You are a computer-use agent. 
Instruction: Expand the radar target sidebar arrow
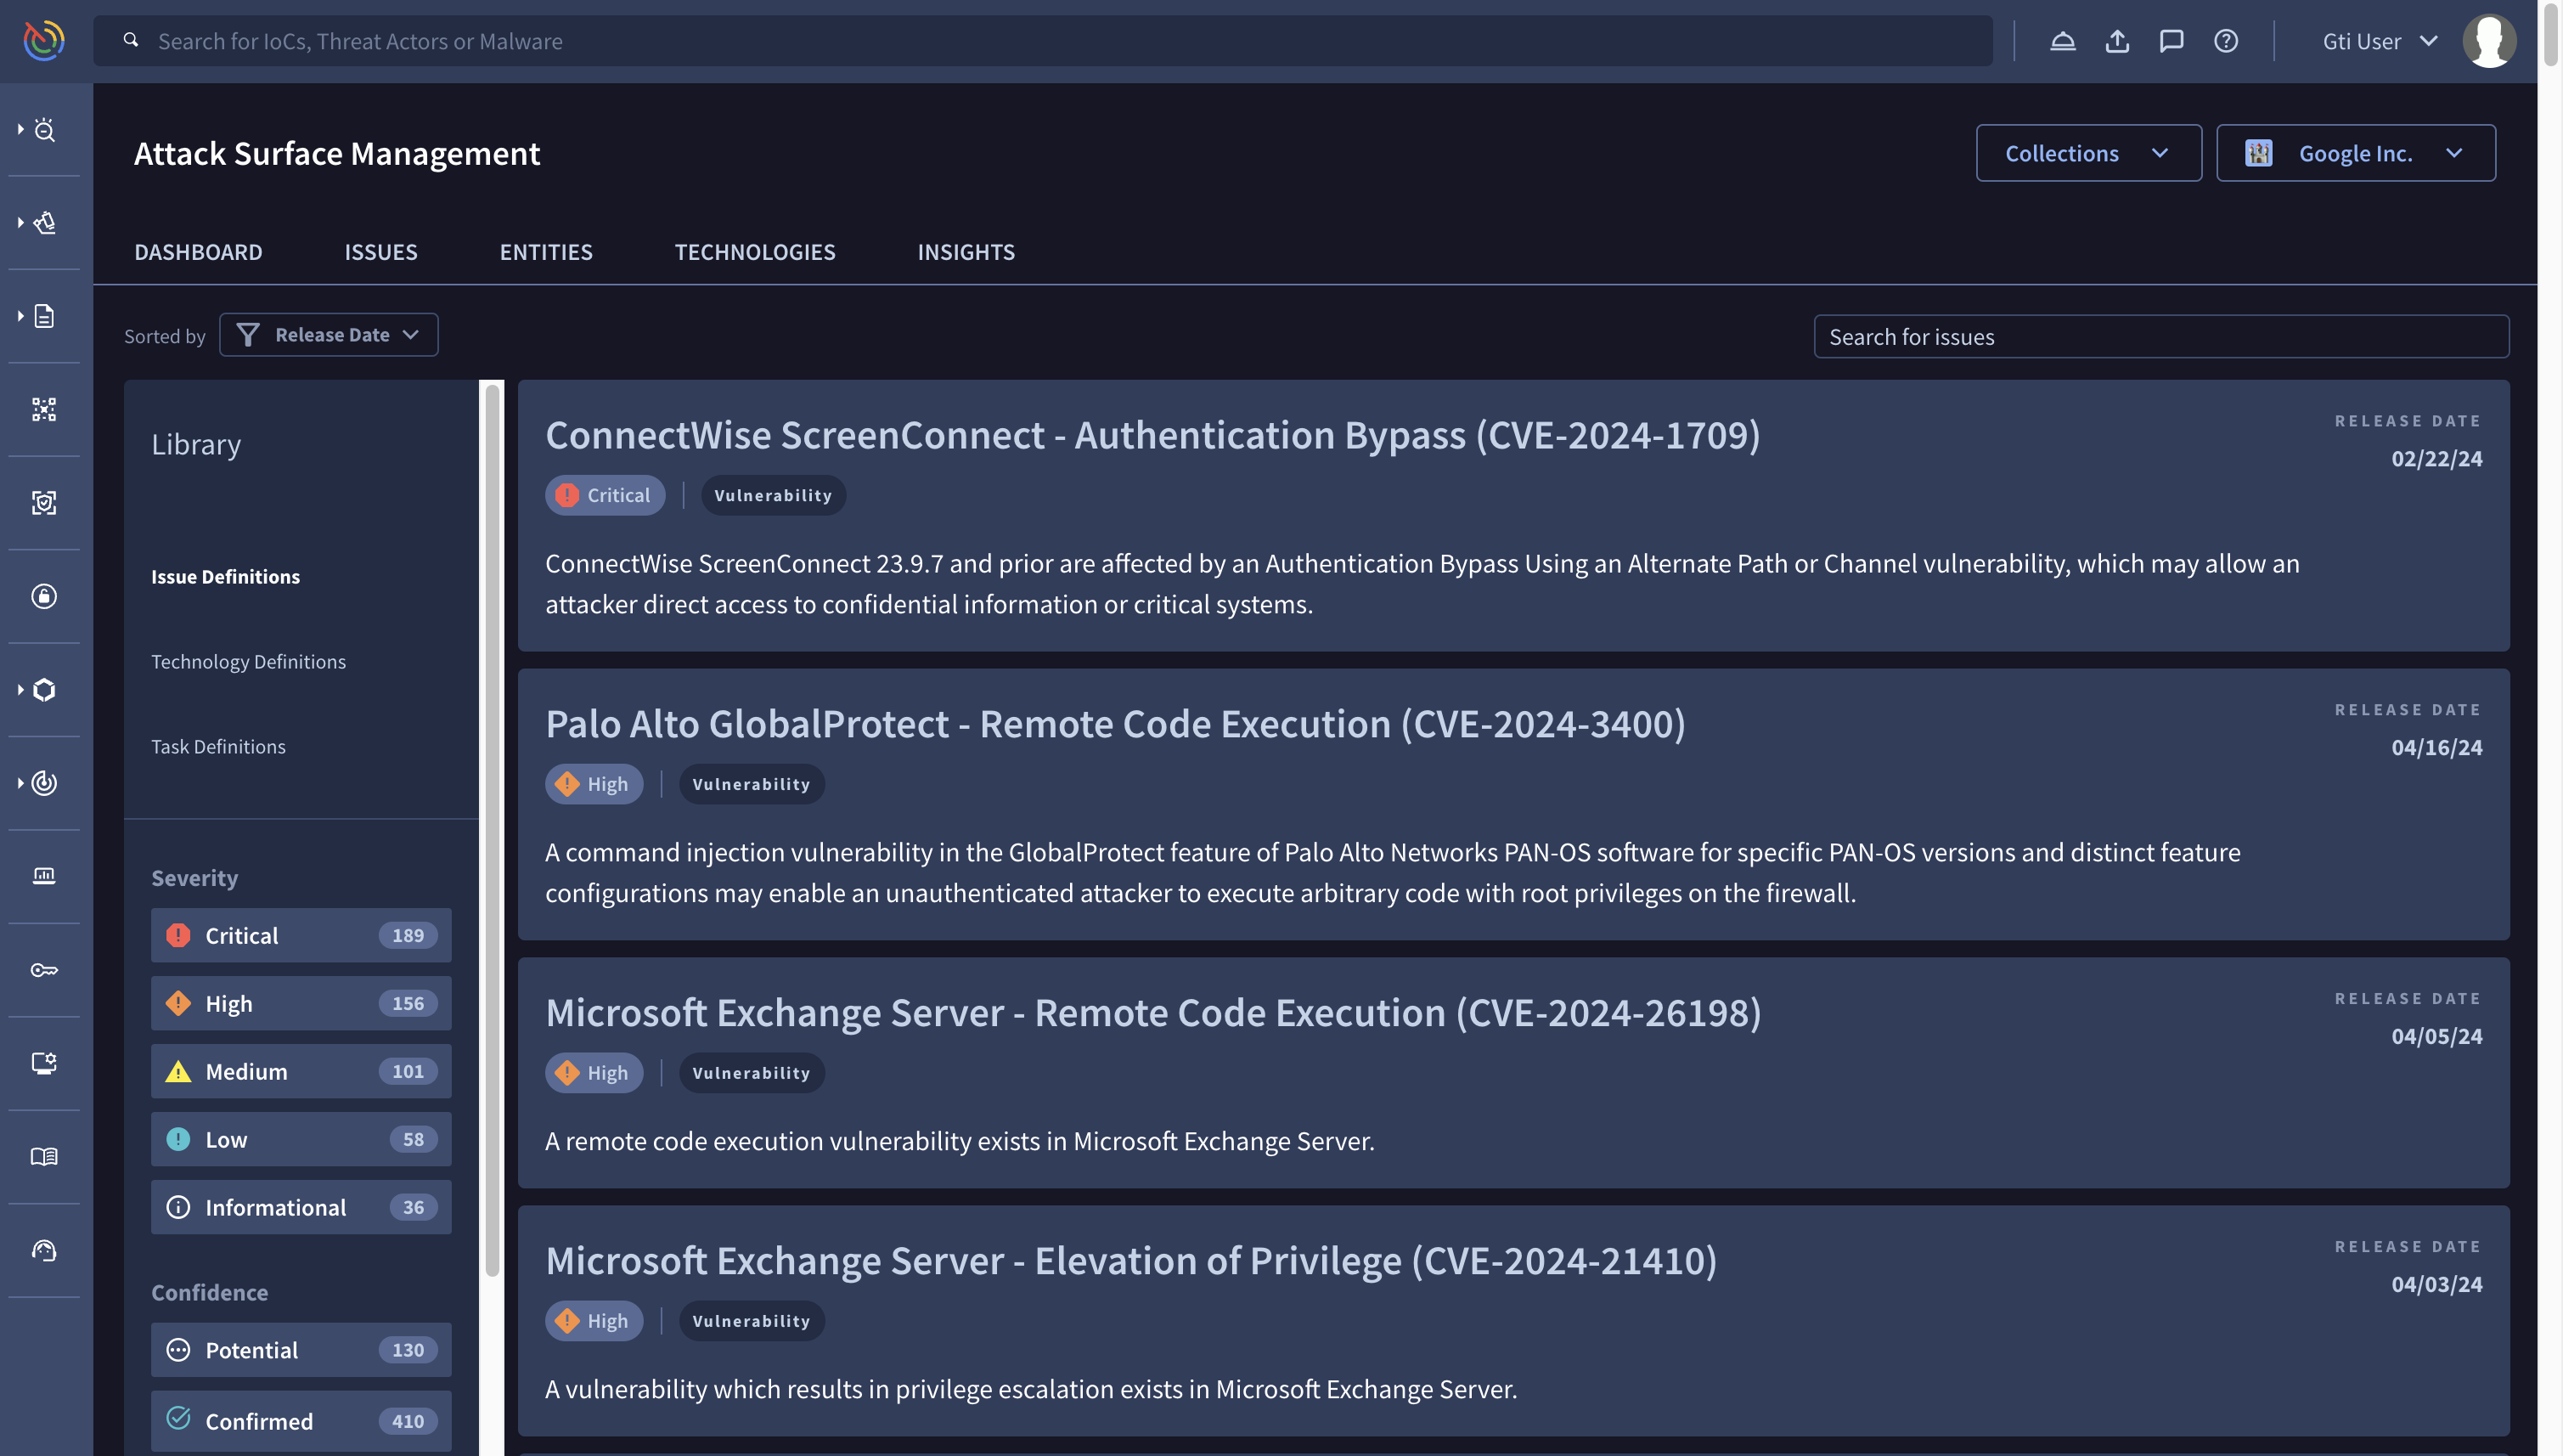(x=20, y=783)
